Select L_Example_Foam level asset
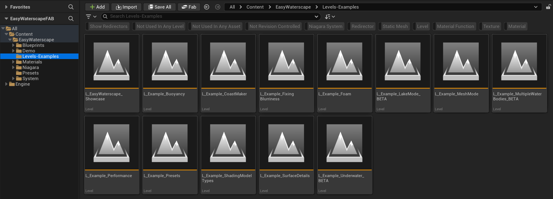This screenshot has height=199, width=553. (345, 73)
